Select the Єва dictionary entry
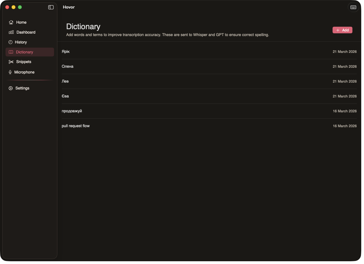Screen dimensions: 364x264 [x=65, y=96]
